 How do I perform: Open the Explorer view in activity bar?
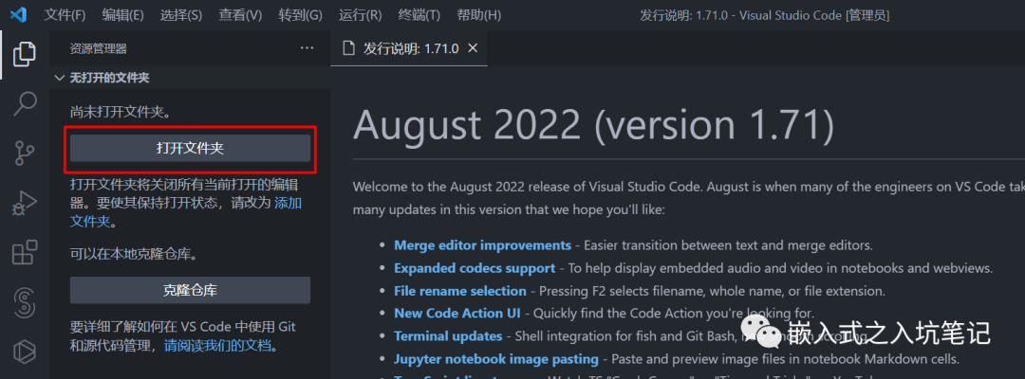(x=25, y=54)
